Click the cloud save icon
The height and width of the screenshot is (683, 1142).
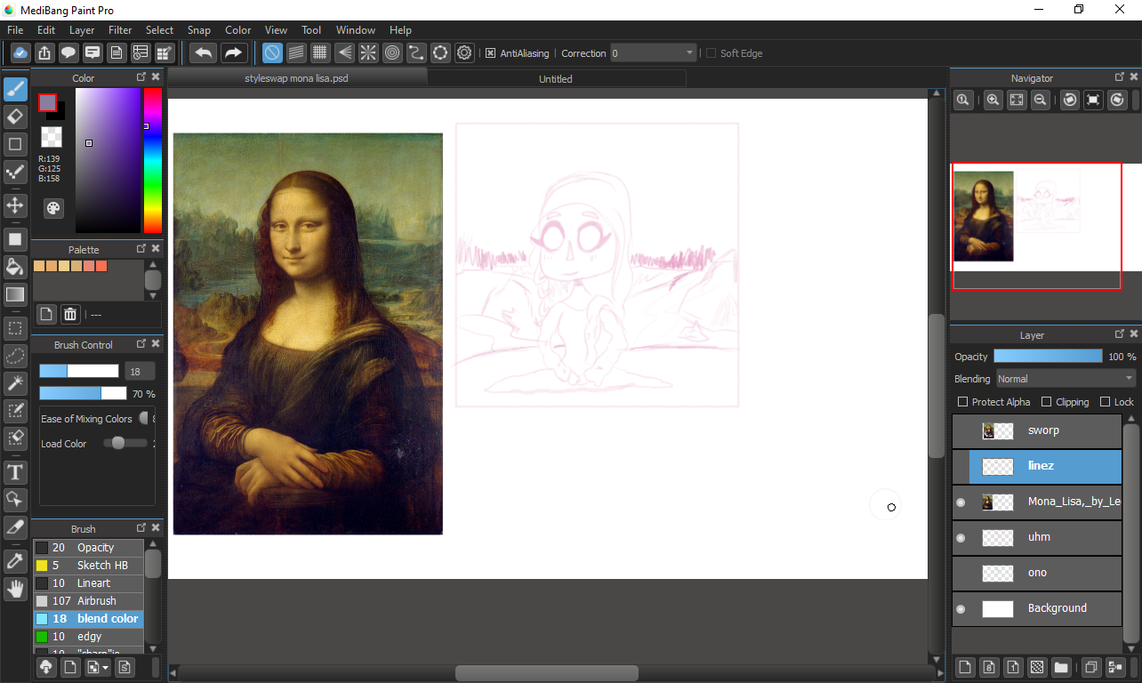coord(20,52)
